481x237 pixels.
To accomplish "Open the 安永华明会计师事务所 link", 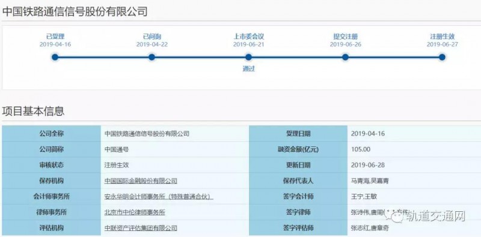I will pos(159,196).
